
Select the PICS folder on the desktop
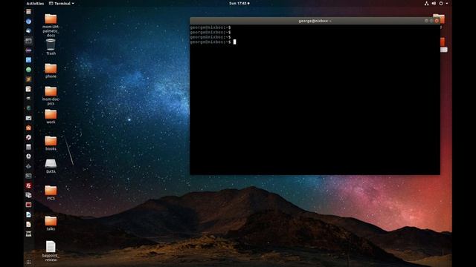(51, 191)
